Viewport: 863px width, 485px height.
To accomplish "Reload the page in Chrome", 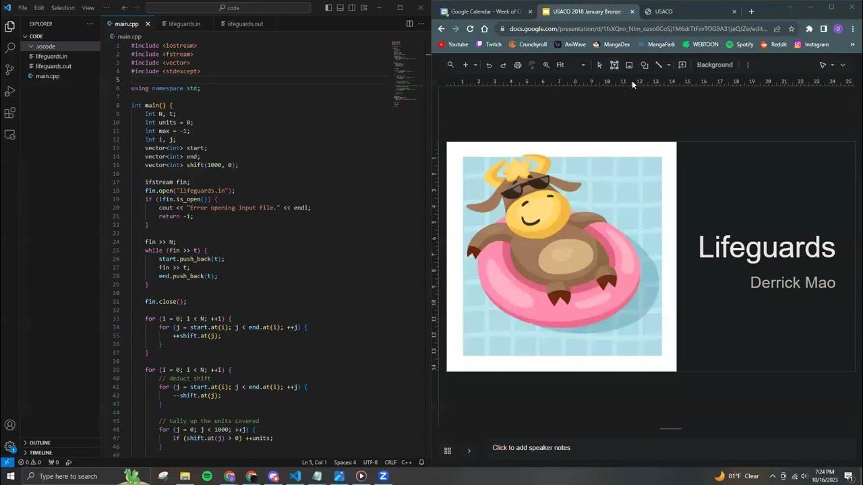I will click(470, 29).
